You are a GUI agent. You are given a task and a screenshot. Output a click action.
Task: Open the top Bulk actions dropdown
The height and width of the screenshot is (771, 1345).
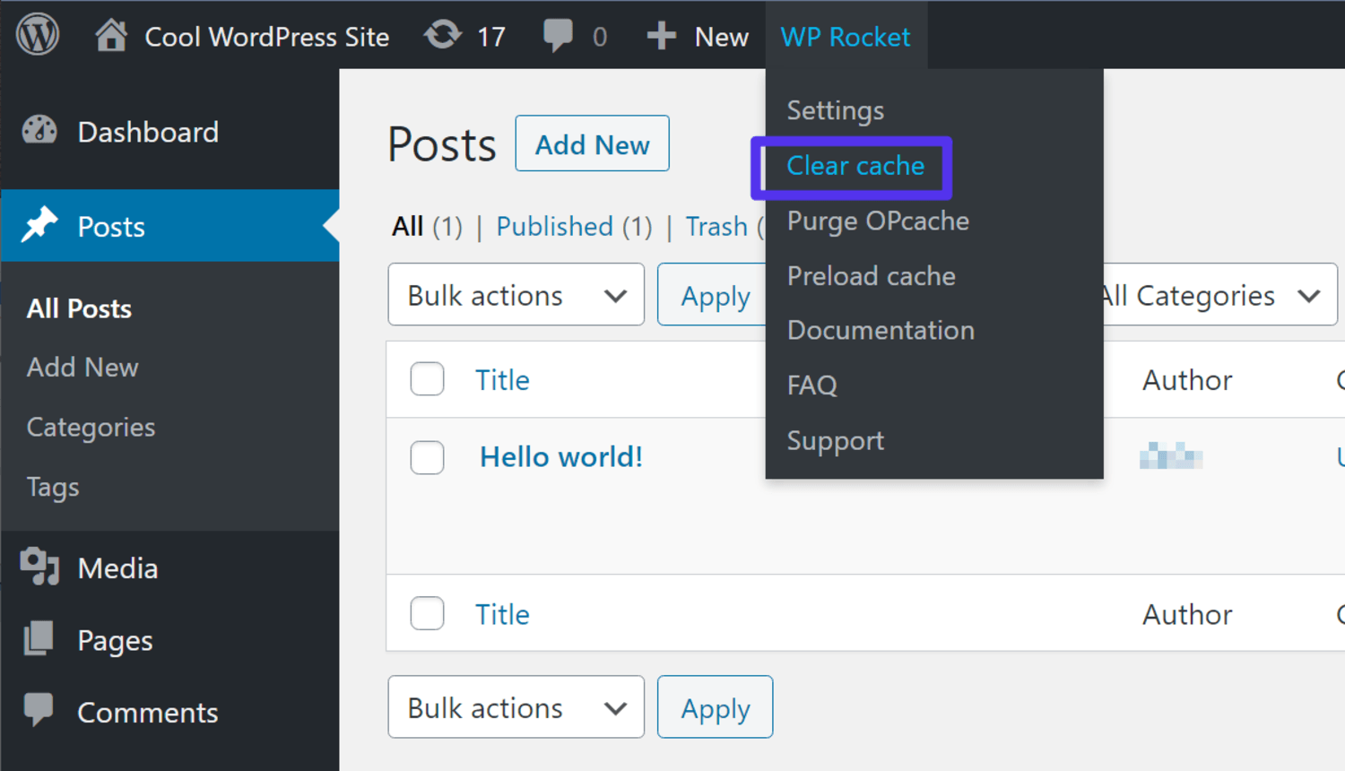coord(516,294)
